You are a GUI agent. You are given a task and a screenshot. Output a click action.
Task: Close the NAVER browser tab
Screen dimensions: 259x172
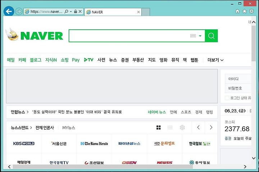point(138,12)
